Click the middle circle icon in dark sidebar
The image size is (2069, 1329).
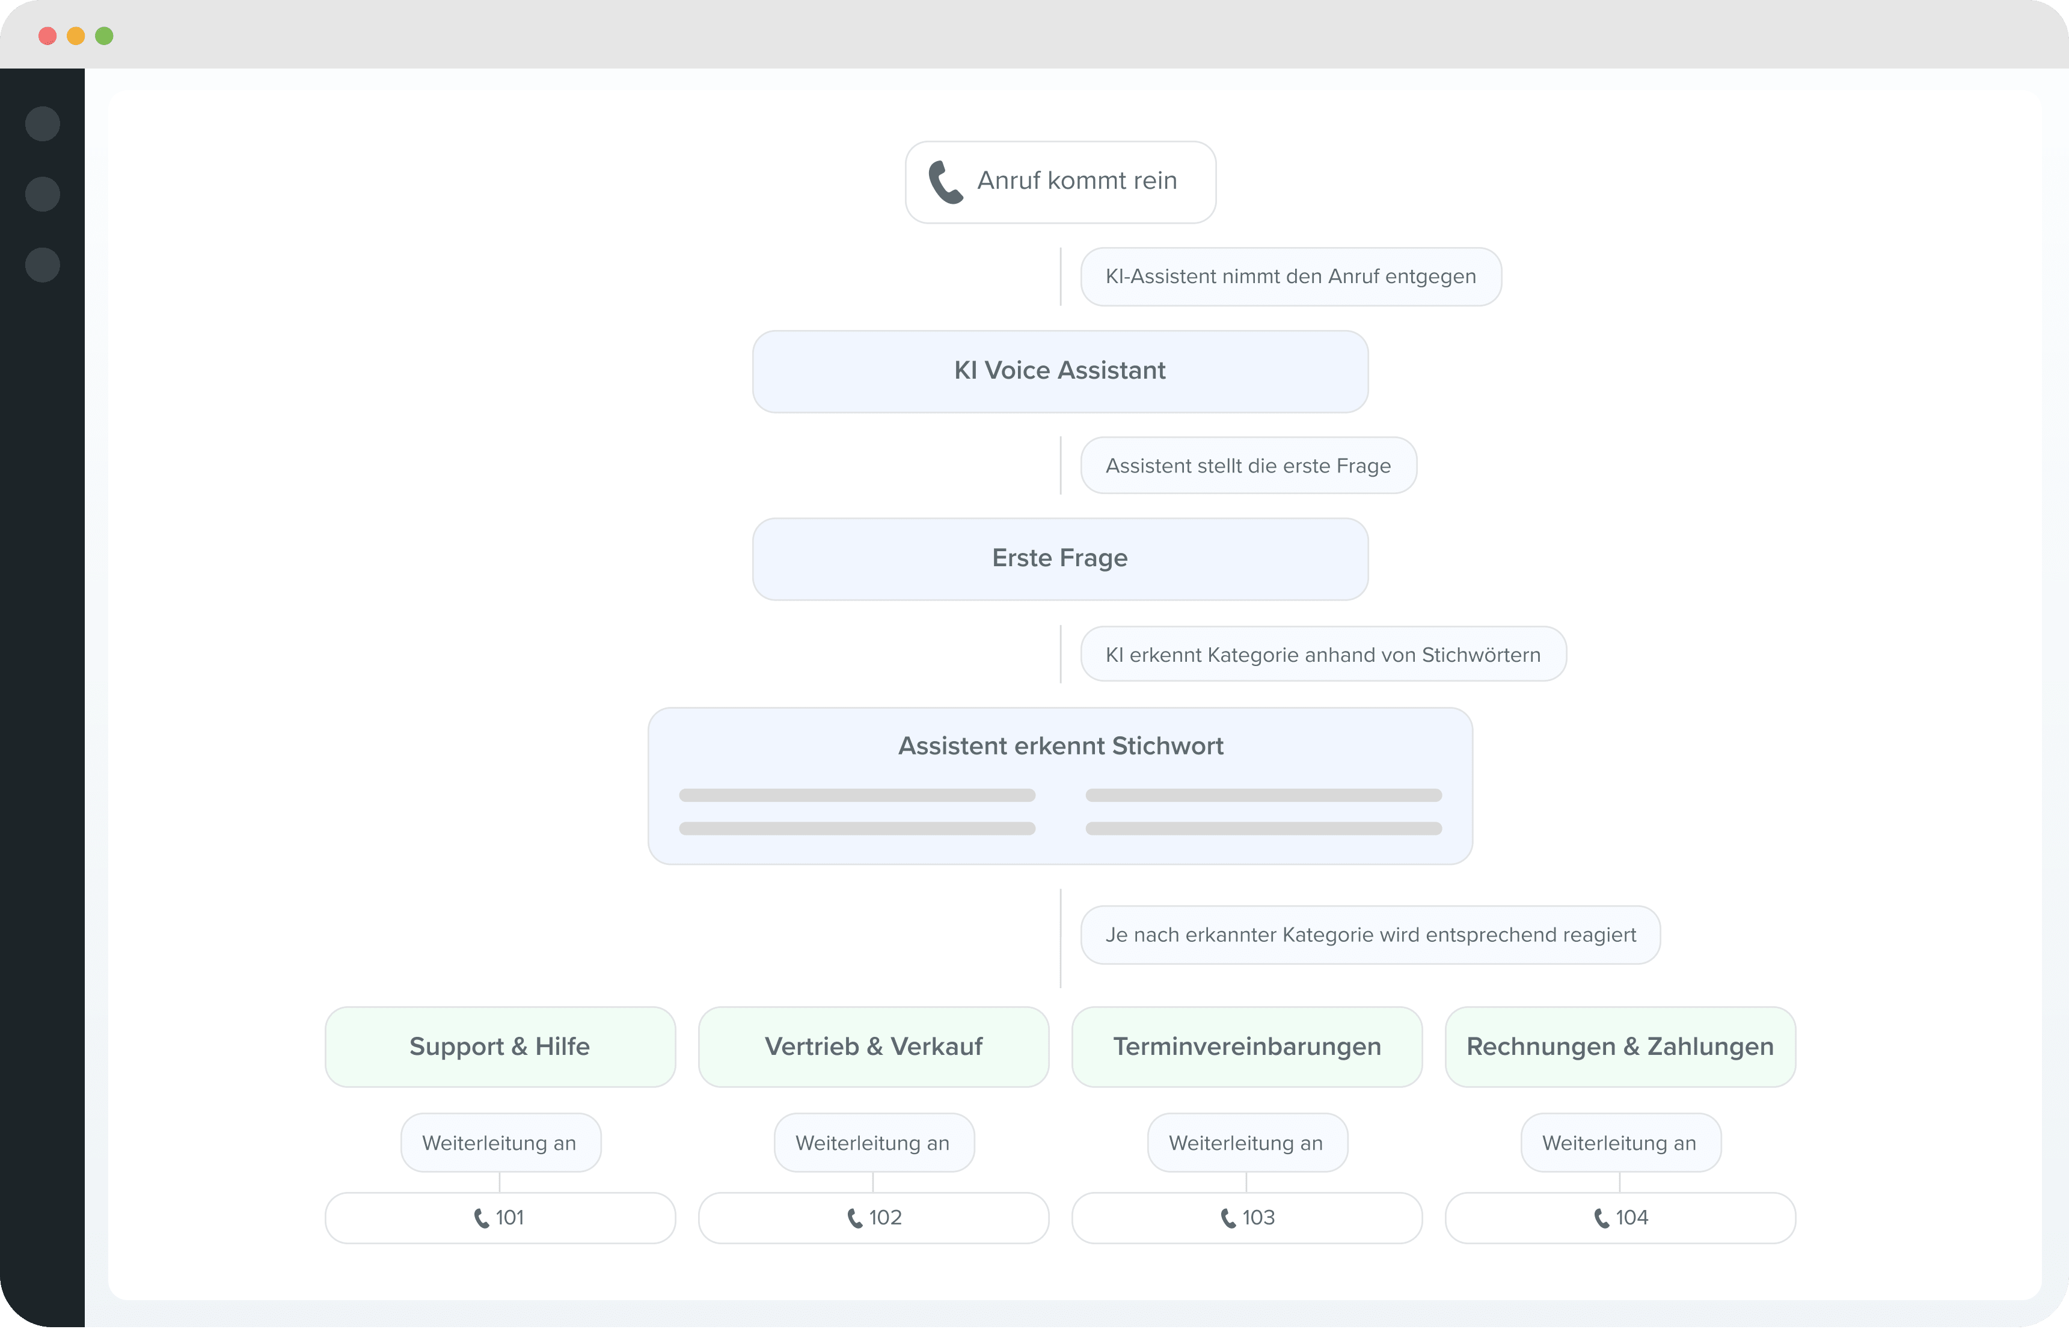click(42, 194)
